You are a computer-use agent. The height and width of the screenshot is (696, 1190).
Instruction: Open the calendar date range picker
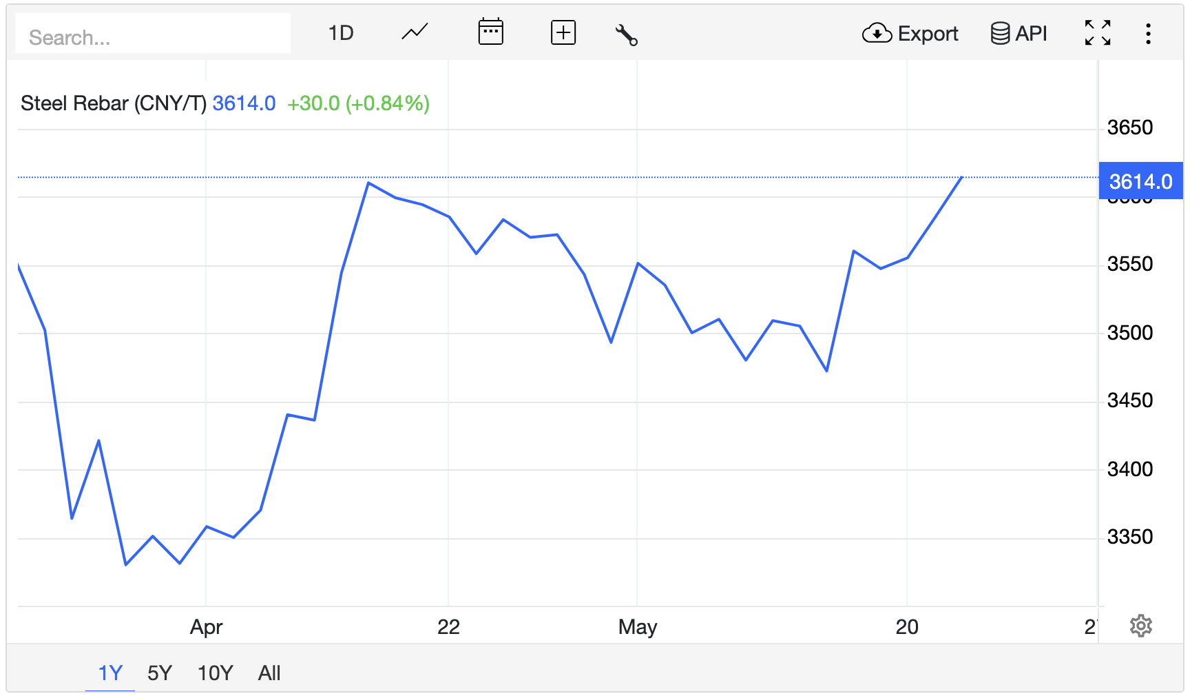click(490, 32)
